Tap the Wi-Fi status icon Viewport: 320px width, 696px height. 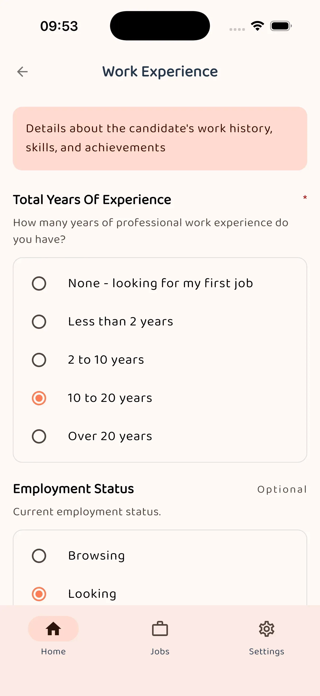(x=257, y=26)
